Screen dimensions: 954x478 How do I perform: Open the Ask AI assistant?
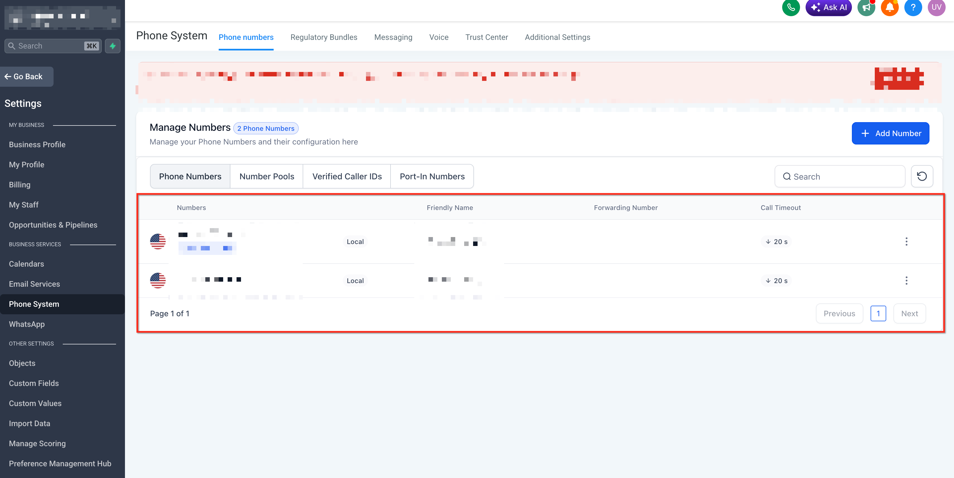(x=828, y=7)
